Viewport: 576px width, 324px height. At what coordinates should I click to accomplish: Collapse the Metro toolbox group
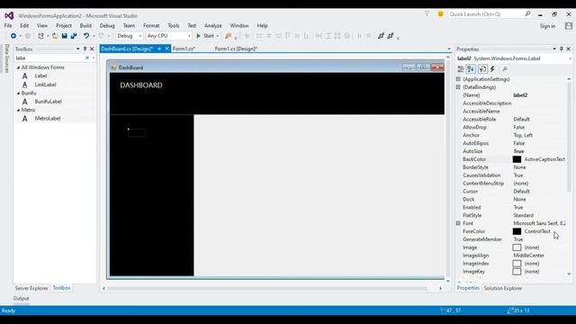click(18, 110)
